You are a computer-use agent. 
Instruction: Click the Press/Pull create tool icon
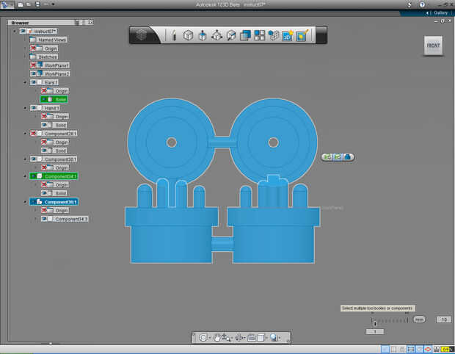pos(203,35)
